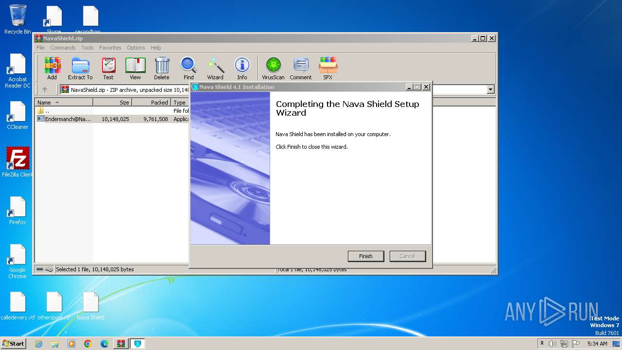Select calledevery.rtf desktop file
Viewport: 622px width, 350px height.
[x=18, y=306]
